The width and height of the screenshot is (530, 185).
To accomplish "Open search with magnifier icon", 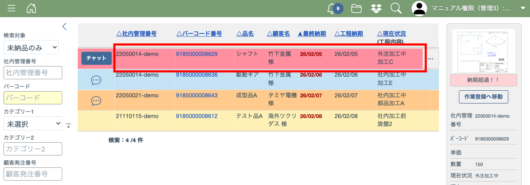I will 396,8.
